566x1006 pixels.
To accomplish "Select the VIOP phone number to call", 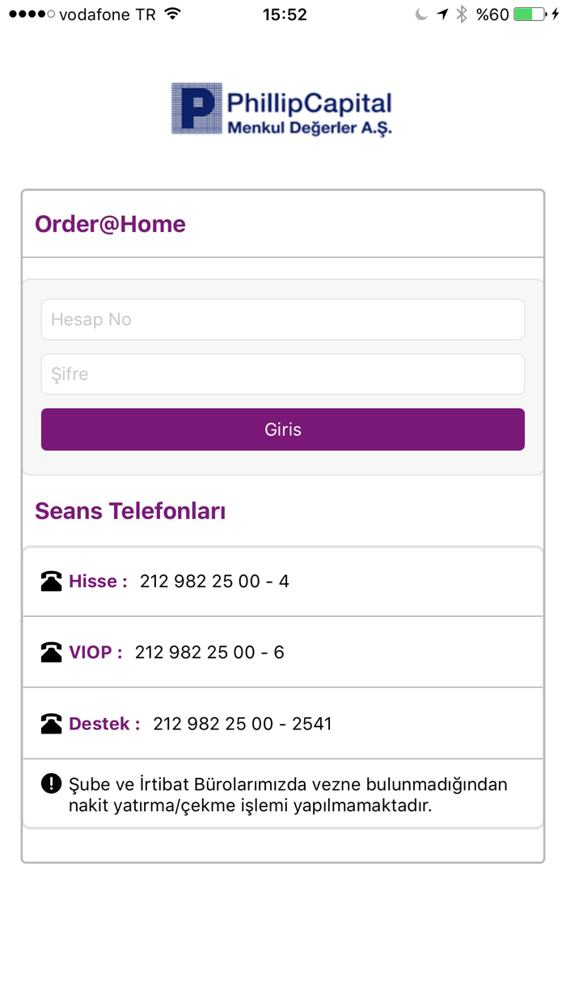I will tap(210, 652).
